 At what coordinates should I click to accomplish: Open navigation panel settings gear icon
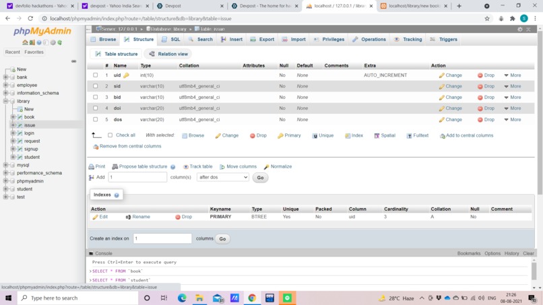(53, 42)
